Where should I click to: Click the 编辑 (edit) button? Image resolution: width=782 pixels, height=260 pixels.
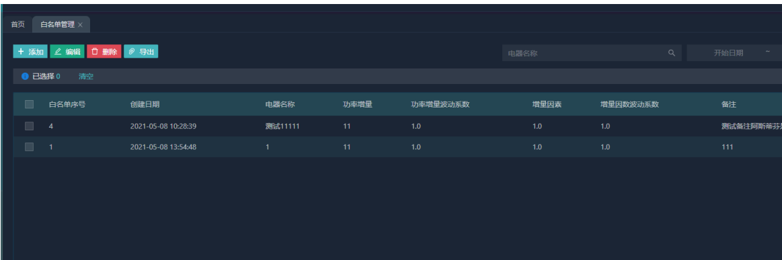[67, 52]
